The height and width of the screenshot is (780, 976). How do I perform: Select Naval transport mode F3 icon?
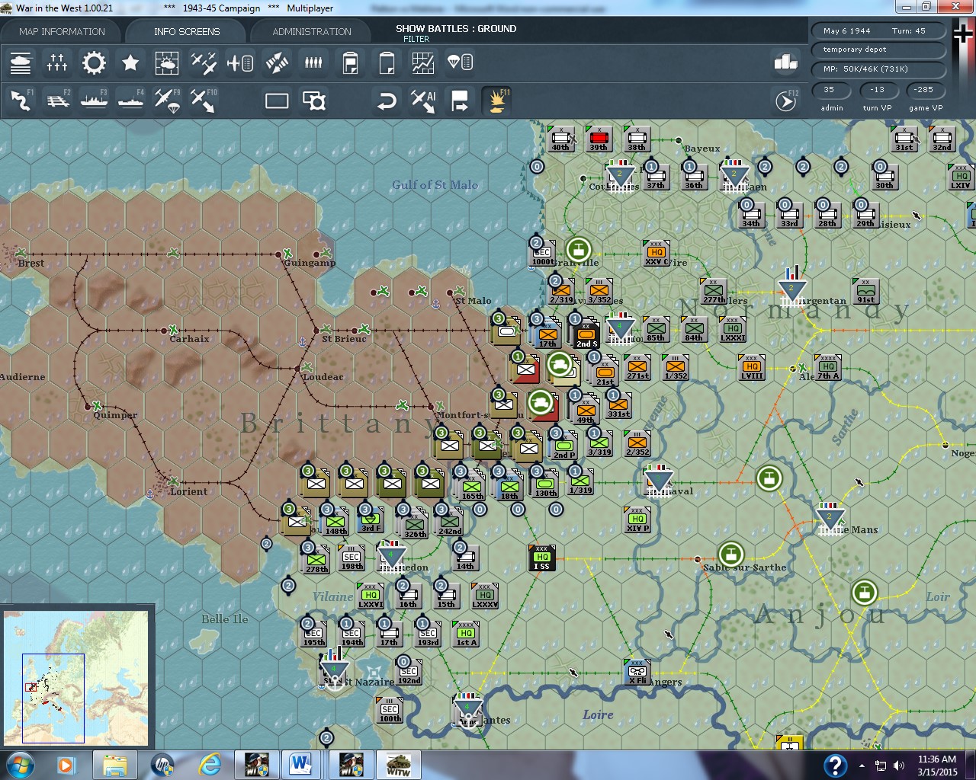(94, 101)
